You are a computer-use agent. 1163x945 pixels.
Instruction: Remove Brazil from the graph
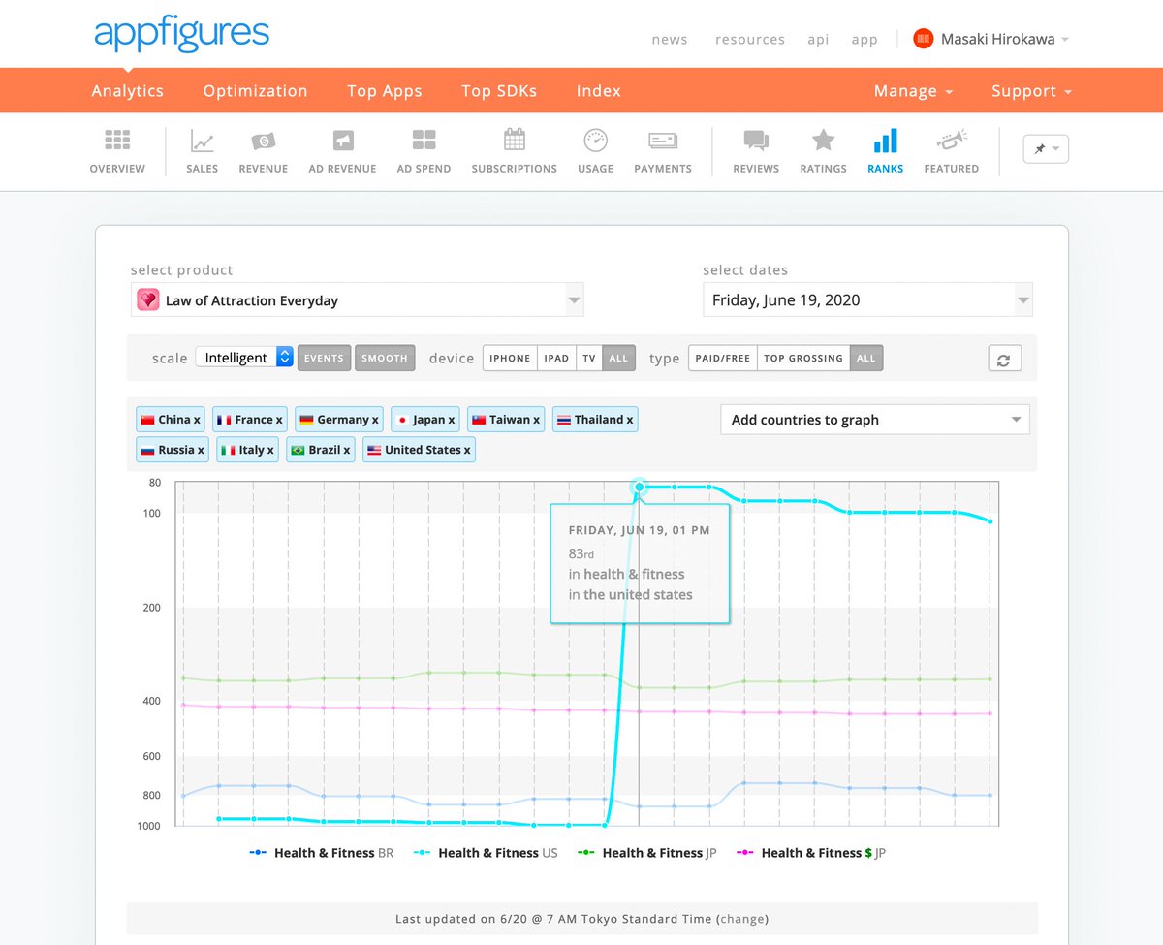coord(347,450)
